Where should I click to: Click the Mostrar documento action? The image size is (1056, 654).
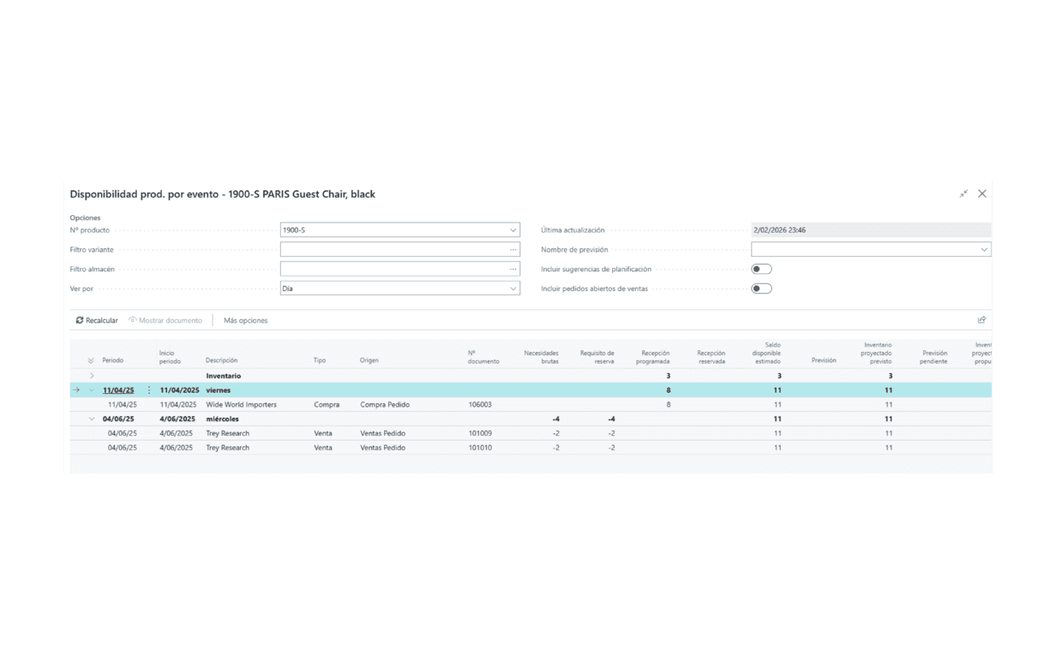[165, 320]
